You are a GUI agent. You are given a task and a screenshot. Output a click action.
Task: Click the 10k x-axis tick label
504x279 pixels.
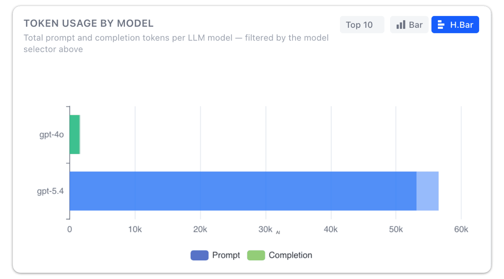coord(135,229)
